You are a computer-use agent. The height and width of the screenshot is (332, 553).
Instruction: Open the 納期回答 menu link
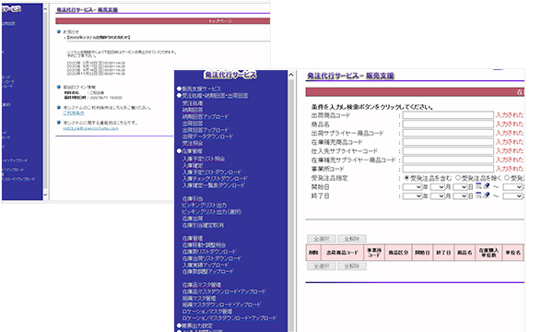(x=193, y=110)
